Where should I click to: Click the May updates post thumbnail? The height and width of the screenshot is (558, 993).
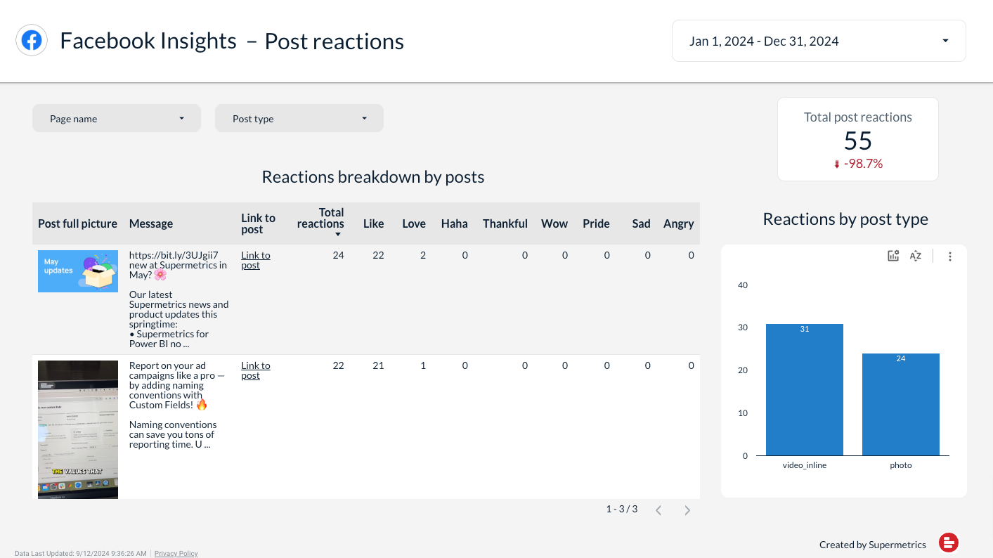point(78,271)
